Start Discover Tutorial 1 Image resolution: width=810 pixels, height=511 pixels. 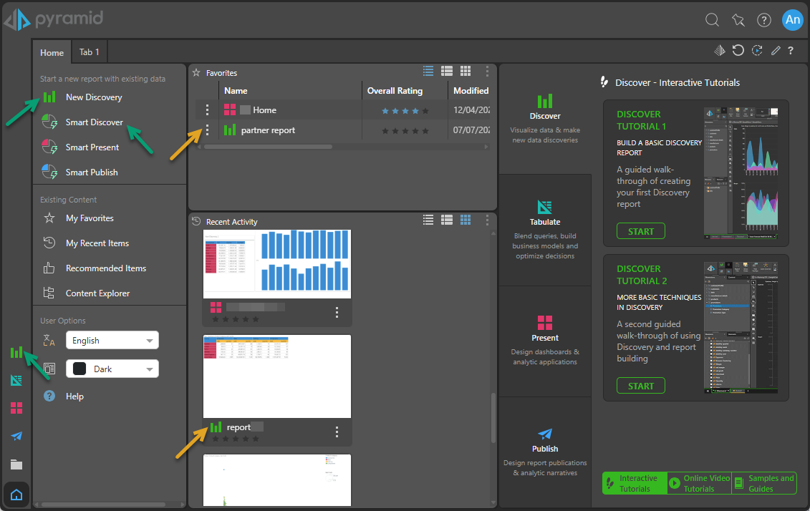click(640, 231)
